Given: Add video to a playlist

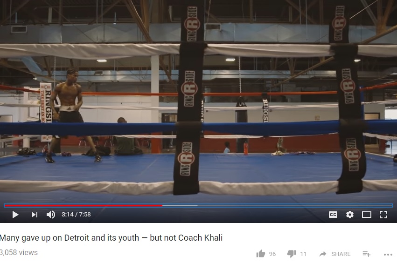Looking at the screenshot, I should pos(366,254).
